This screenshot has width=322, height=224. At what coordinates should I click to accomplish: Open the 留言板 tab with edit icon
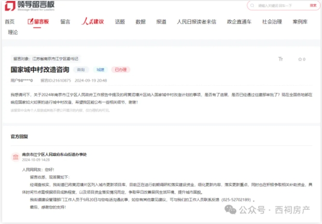39,22
